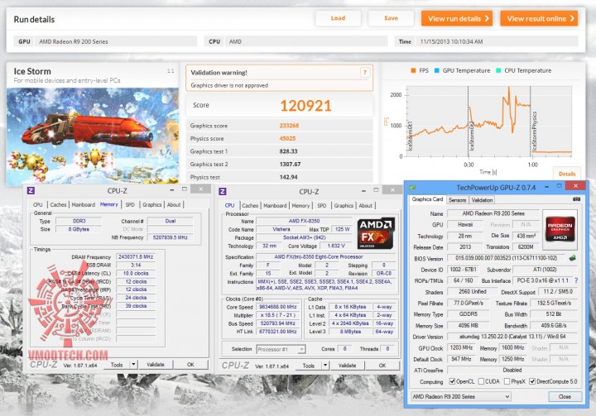
Task: Click the BIOS version export chip icon
Action: click(x=573, y=258)
